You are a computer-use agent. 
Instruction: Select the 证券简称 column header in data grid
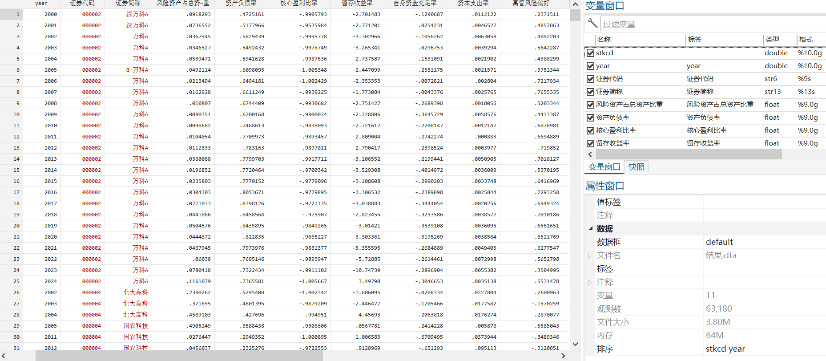(128, 4)
